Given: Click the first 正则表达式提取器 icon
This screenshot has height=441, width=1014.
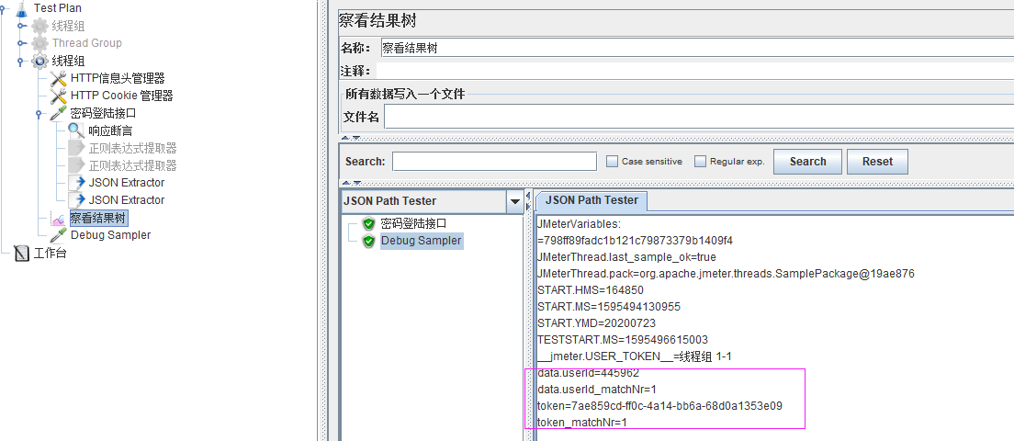Looking at the screenshot, I should click(76, 148).
